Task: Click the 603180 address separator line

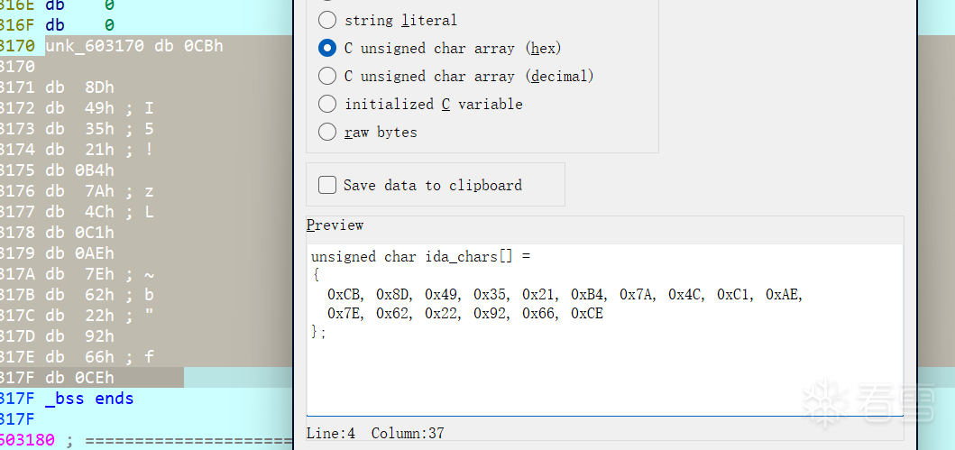Action: point(135,440)
